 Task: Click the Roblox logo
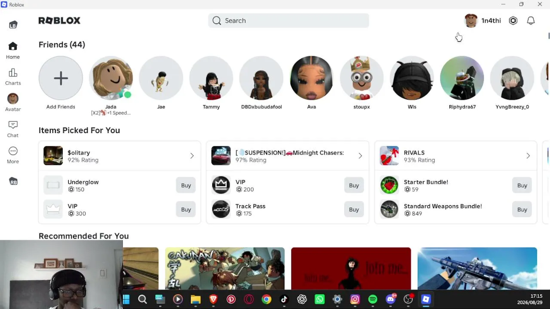(x=59, y=21)
